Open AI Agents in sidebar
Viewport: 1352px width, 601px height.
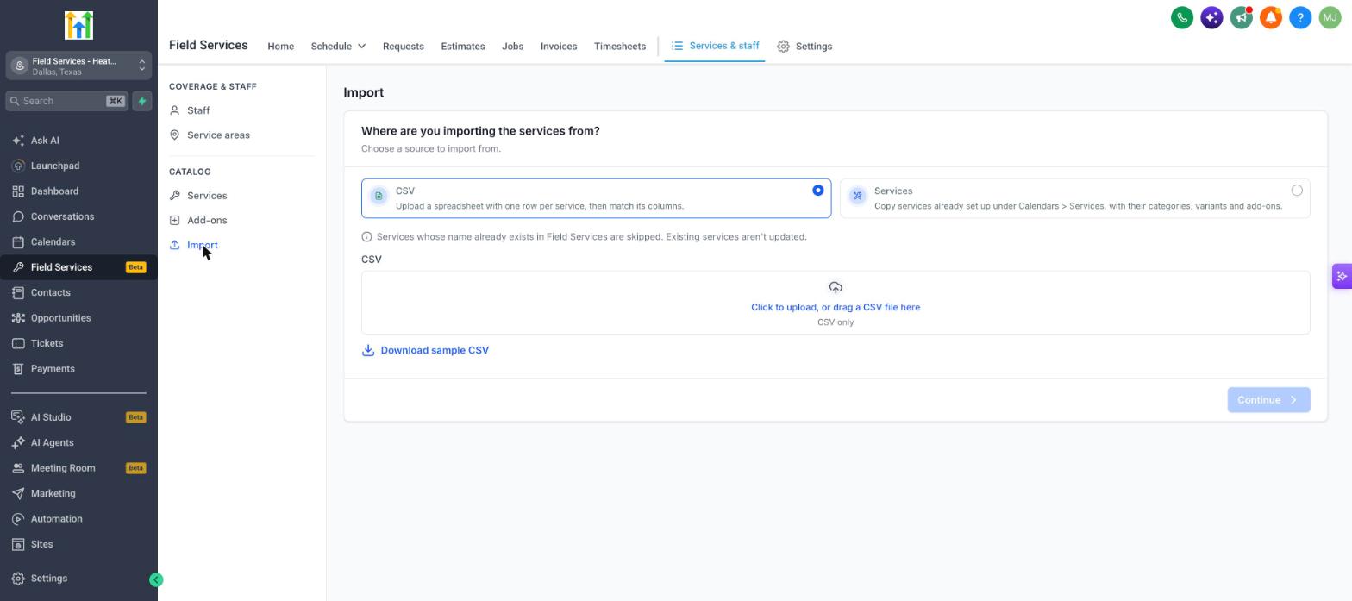(78, 443)
